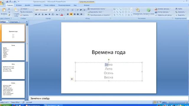Open Quick Styles (Экспресс-стили) gallery
Screen dimensions: 189x106
click(149, 11)
